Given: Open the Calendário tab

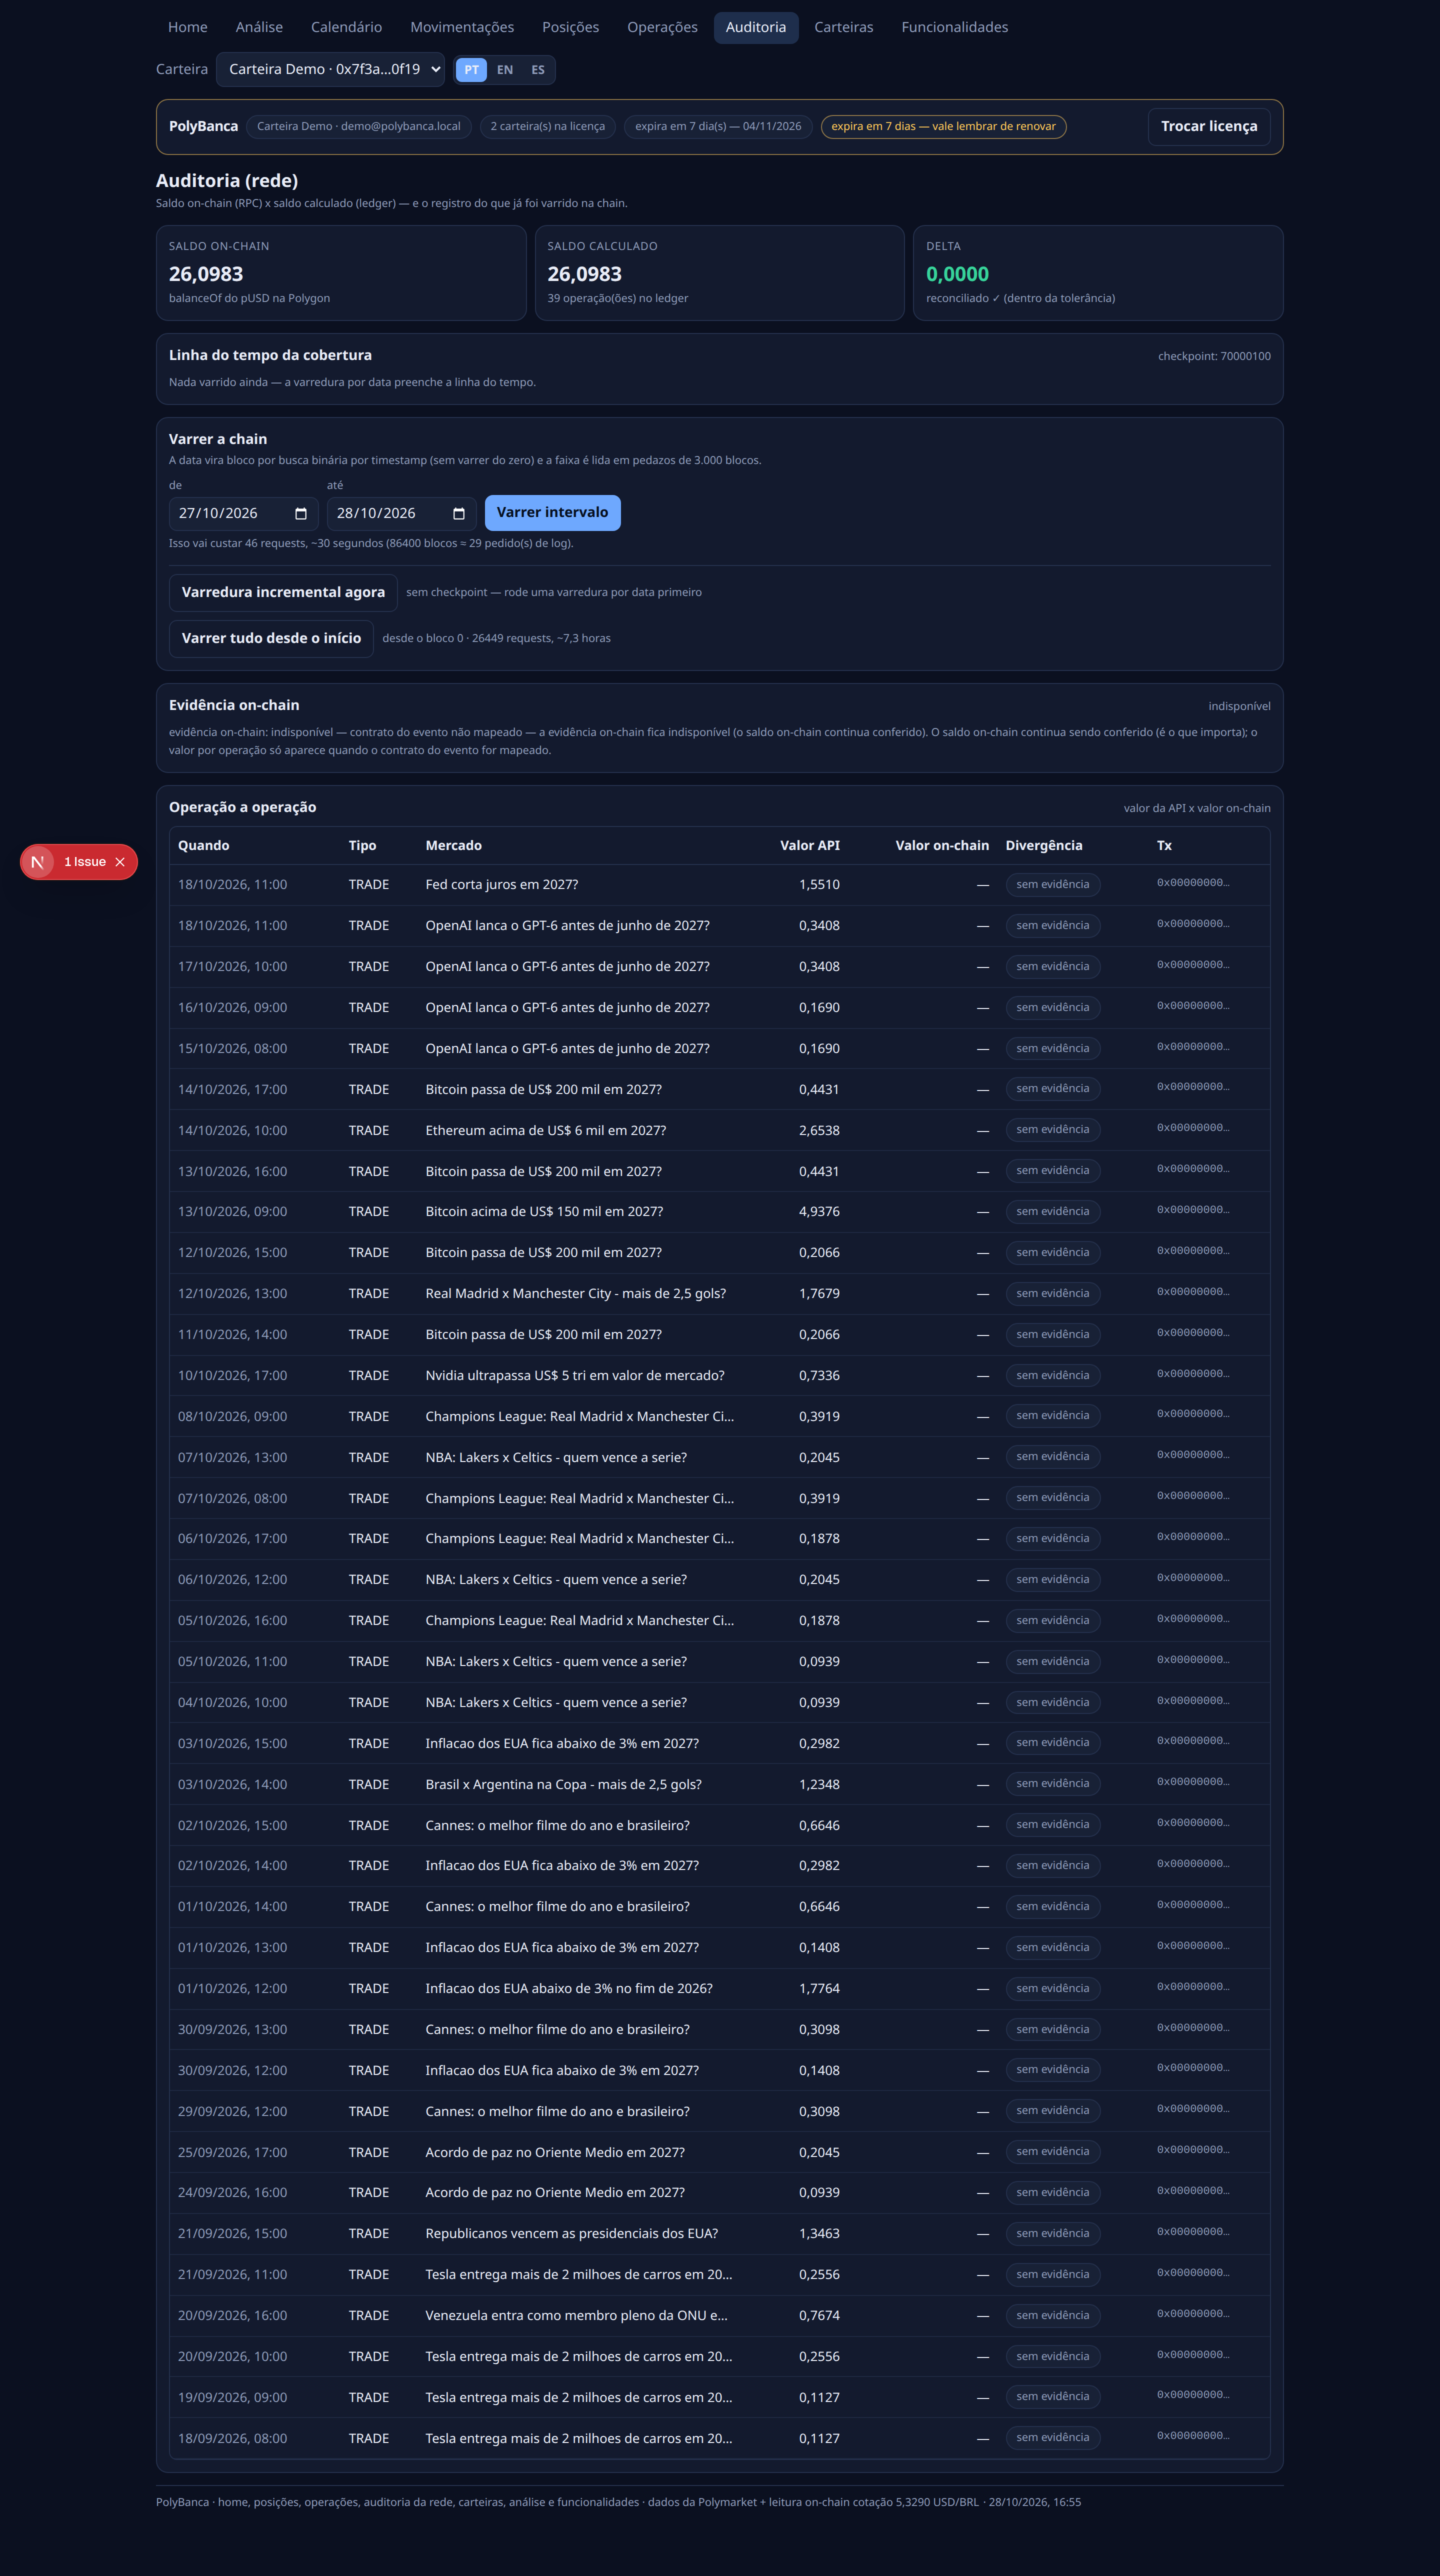Looking at the screenshot, I should pyautogui.click(x=346, y=27).
